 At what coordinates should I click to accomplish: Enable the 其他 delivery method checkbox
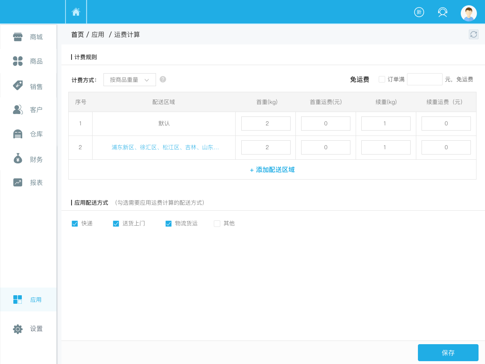point(217,223)
